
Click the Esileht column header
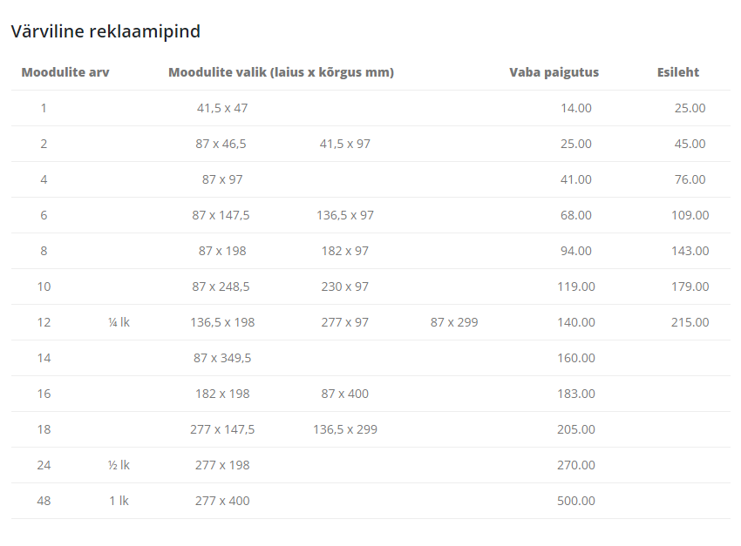678,72
